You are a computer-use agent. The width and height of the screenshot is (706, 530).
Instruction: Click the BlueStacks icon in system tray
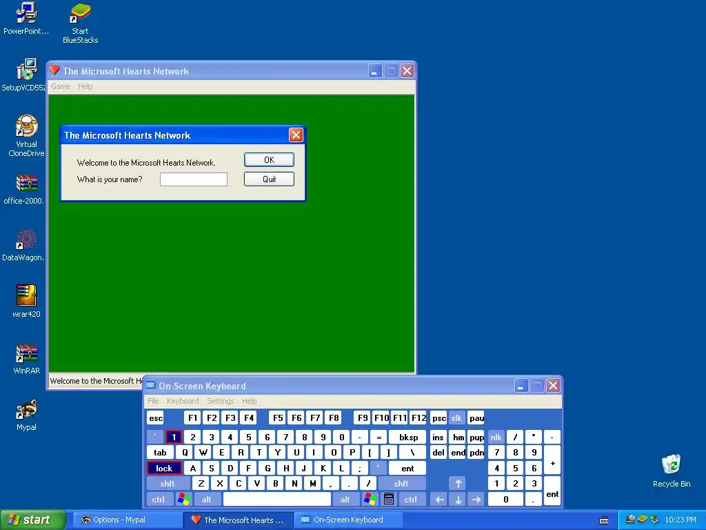coord(643,519)
